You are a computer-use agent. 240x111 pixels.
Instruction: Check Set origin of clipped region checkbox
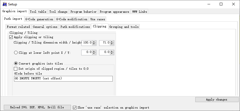click(x=16, y=69)
